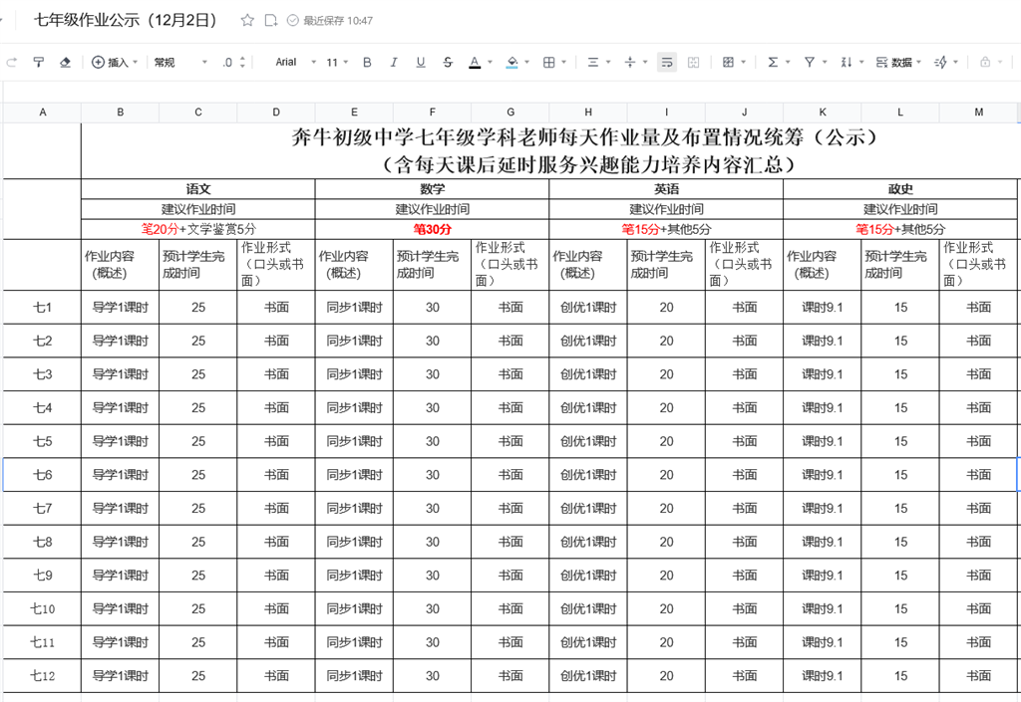Image resolution: width=1021 pixels, height=702 pixels.
Task: Click the lock protection icon
Action: [x=985, y=63]
